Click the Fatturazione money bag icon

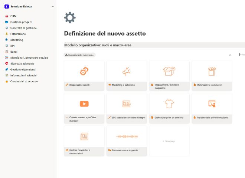7,34
